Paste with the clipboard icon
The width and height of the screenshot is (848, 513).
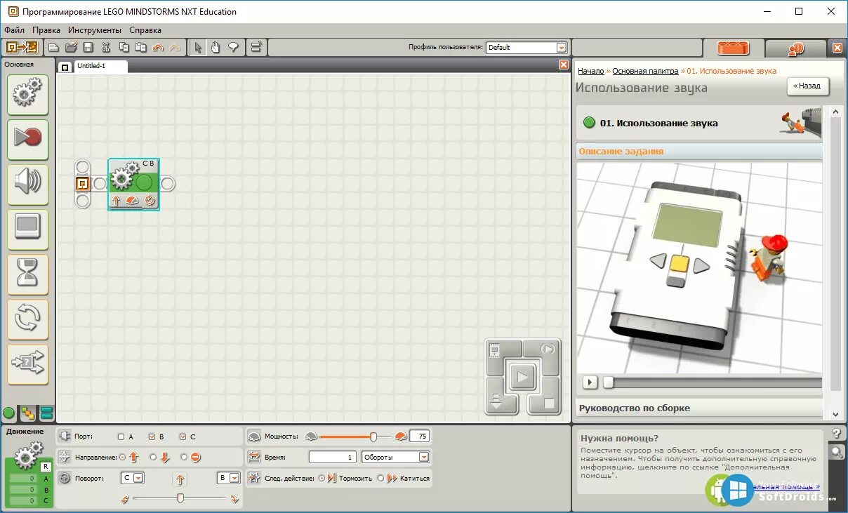(140, 47)
